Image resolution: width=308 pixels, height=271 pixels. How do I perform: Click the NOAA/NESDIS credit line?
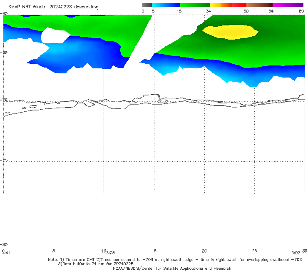tap(172, 268)
